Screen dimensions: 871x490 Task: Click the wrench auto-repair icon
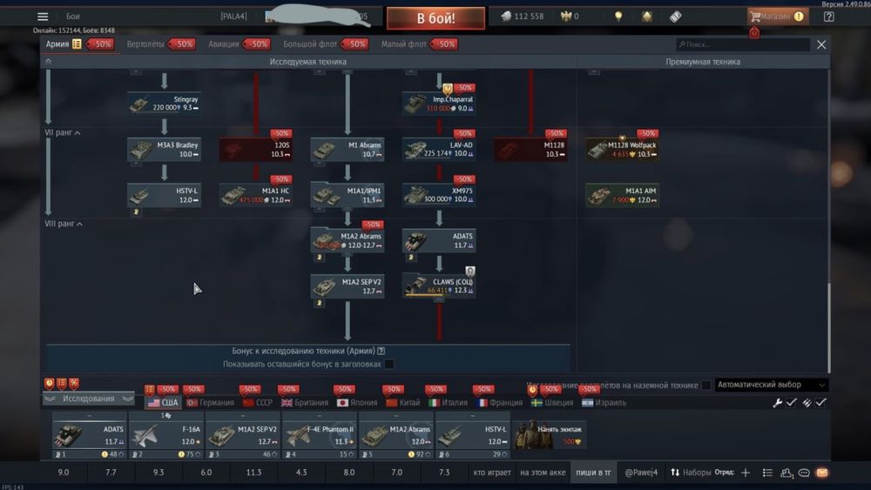click(x=777, y=403)
